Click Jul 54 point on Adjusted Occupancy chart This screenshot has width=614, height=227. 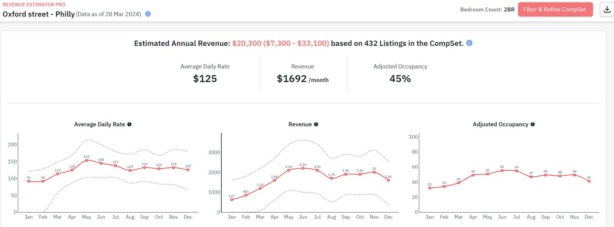[x=517, y=171]
